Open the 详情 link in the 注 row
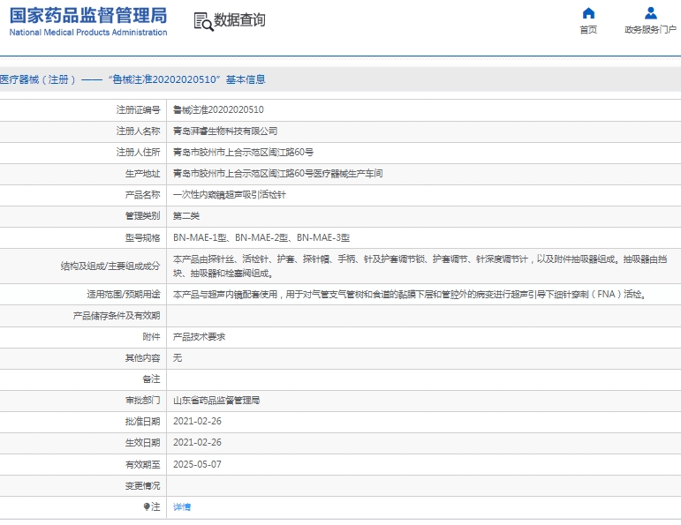 [182, 506]
